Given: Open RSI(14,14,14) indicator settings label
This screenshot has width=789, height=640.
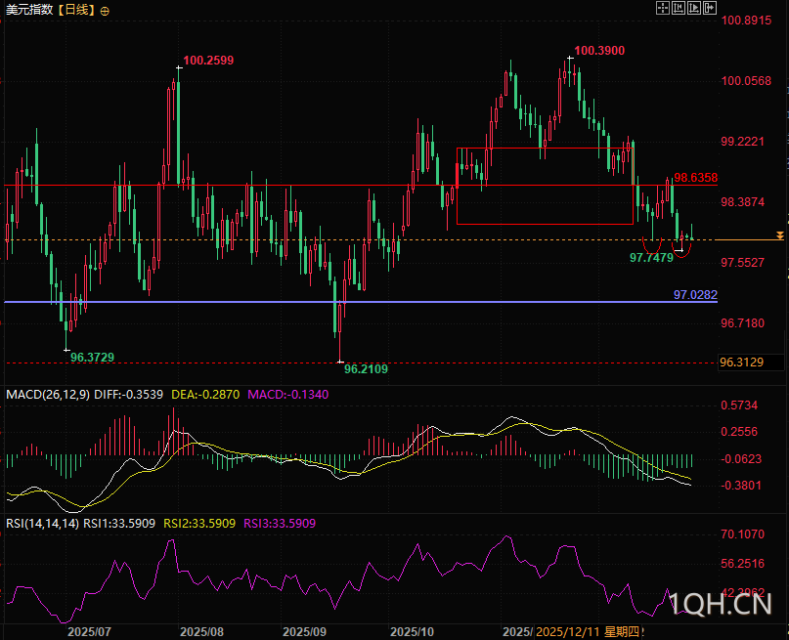Looking at the screenshot, I should click(x=42, y=524).
